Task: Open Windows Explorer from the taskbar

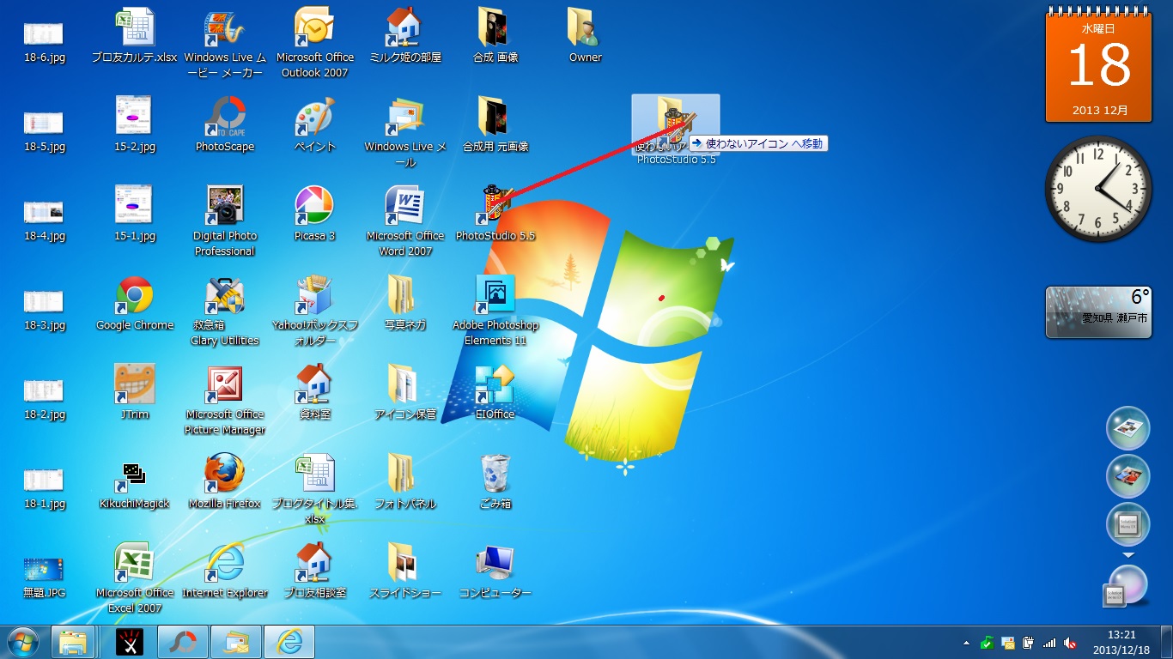Action: click(73, 642)
